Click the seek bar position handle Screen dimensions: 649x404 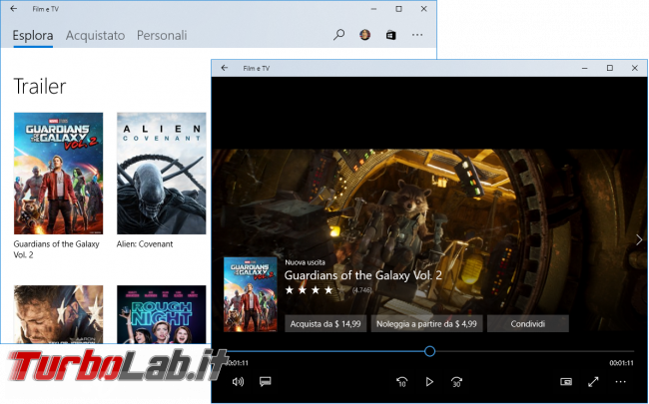pos(429,351)
